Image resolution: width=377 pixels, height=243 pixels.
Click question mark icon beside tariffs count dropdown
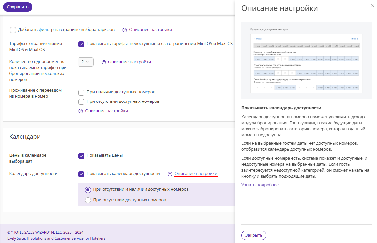coord(104,62)
